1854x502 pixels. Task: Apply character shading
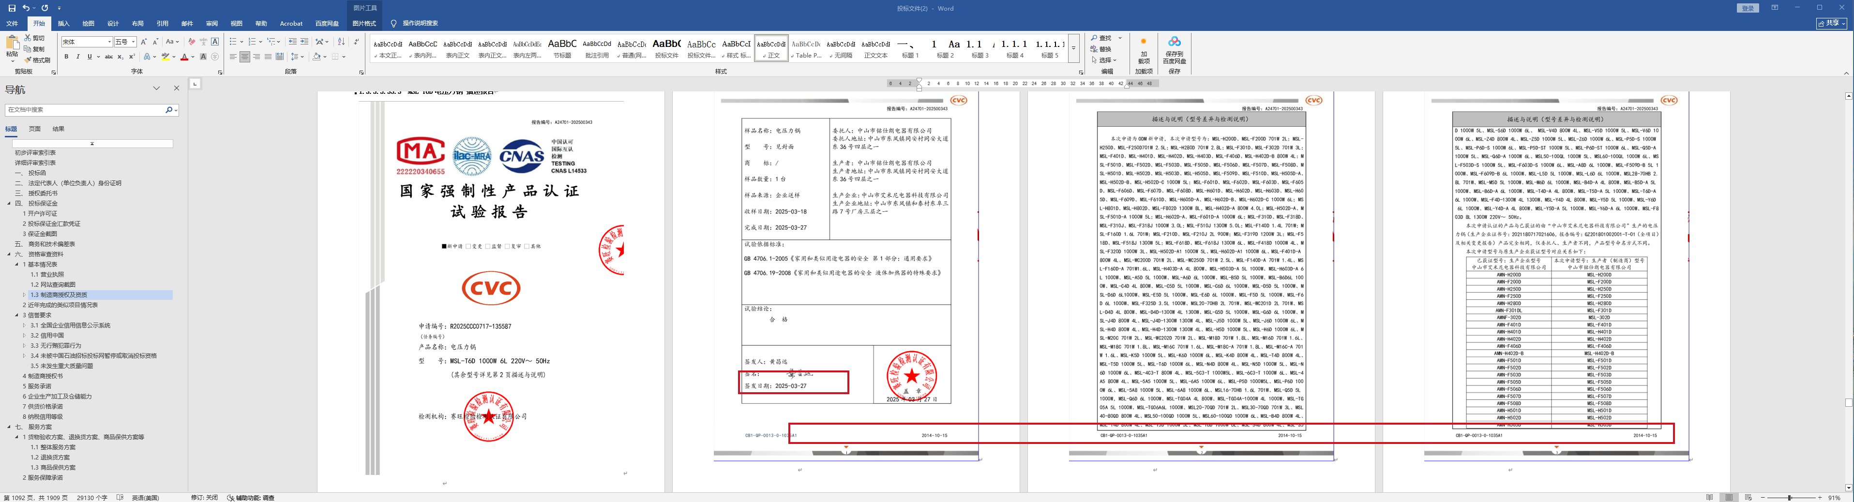(x=203, y=57)
